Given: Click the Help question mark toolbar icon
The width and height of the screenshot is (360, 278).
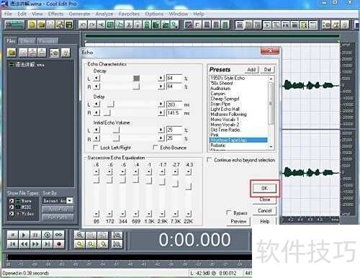Looking at the screenshot, I should (345, 24).
